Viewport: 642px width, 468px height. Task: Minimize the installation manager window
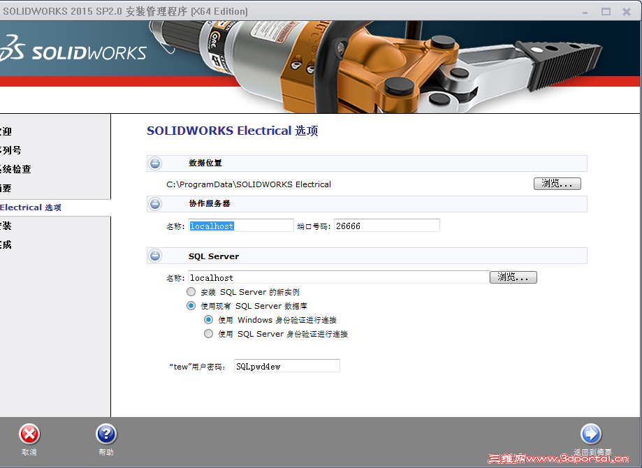(585, 13)
